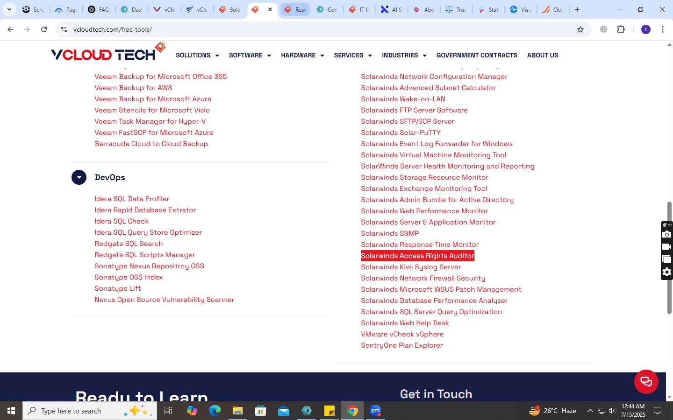Expand the Services menu
This screenshot has height=420, width=673.
click(x=353, y=55)
